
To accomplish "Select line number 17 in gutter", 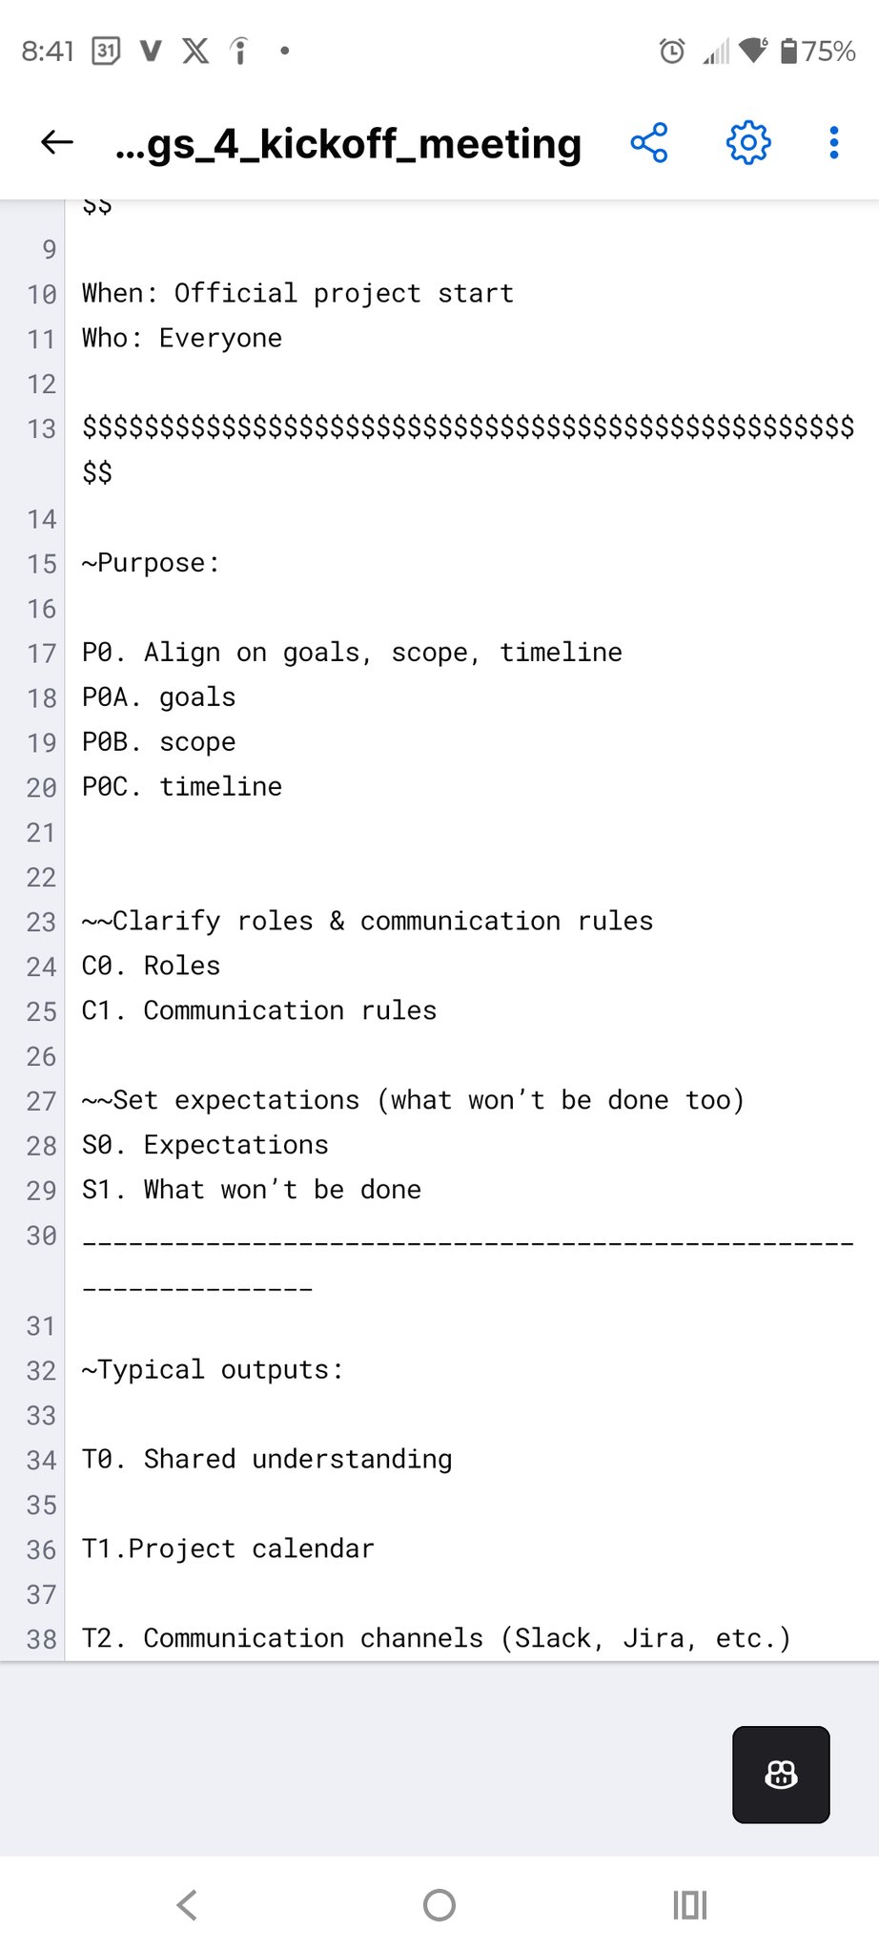I will pyautogui.click(x=41, y=654).
